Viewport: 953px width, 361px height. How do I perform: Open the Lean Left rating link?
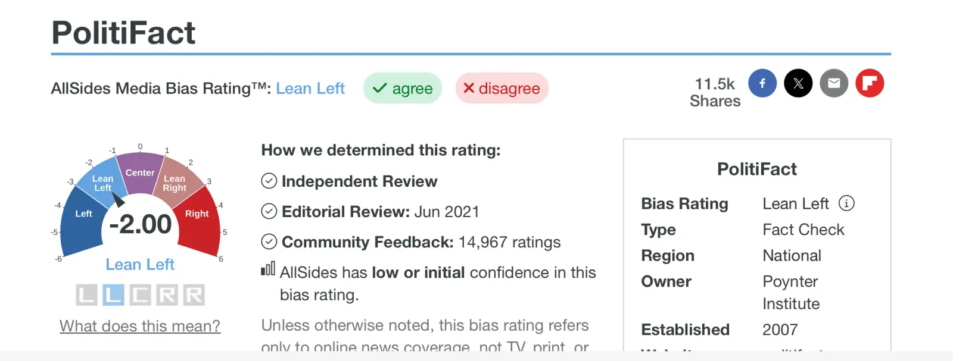click(x=310, y=89)
